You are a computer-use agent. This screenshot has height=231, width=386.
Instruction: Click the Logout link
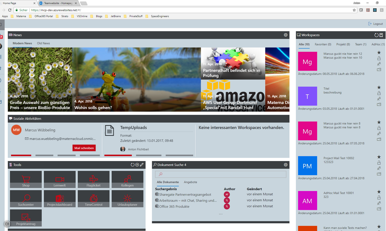375,24
